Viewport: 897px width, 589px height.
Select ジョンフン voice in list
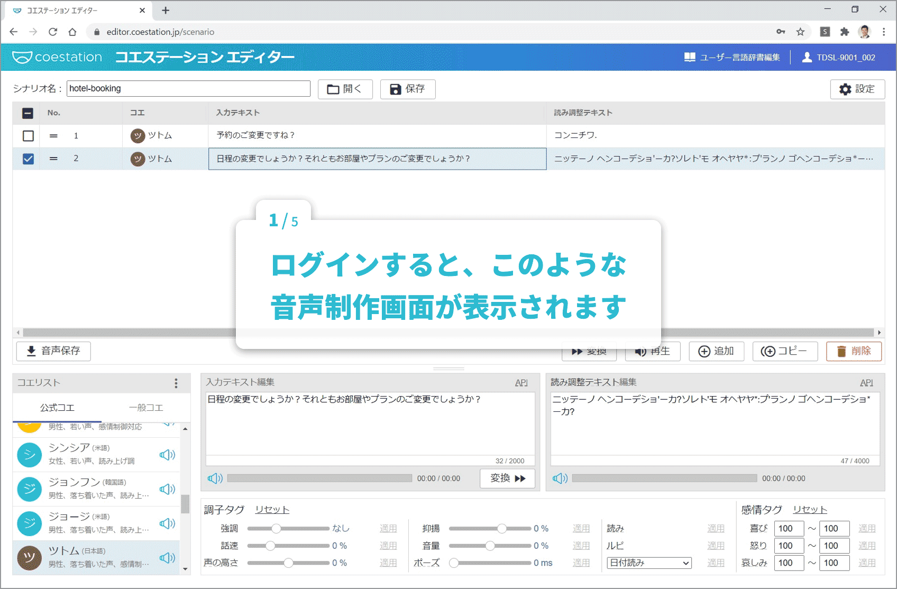(96, 489)
